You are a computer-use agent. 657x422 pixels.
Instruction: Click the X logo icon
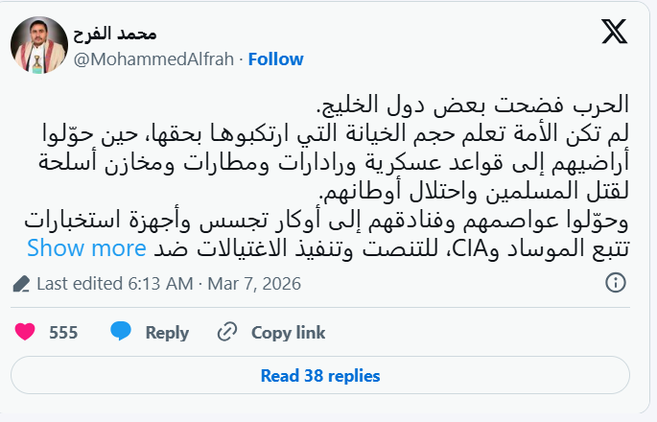pos(614,34)
